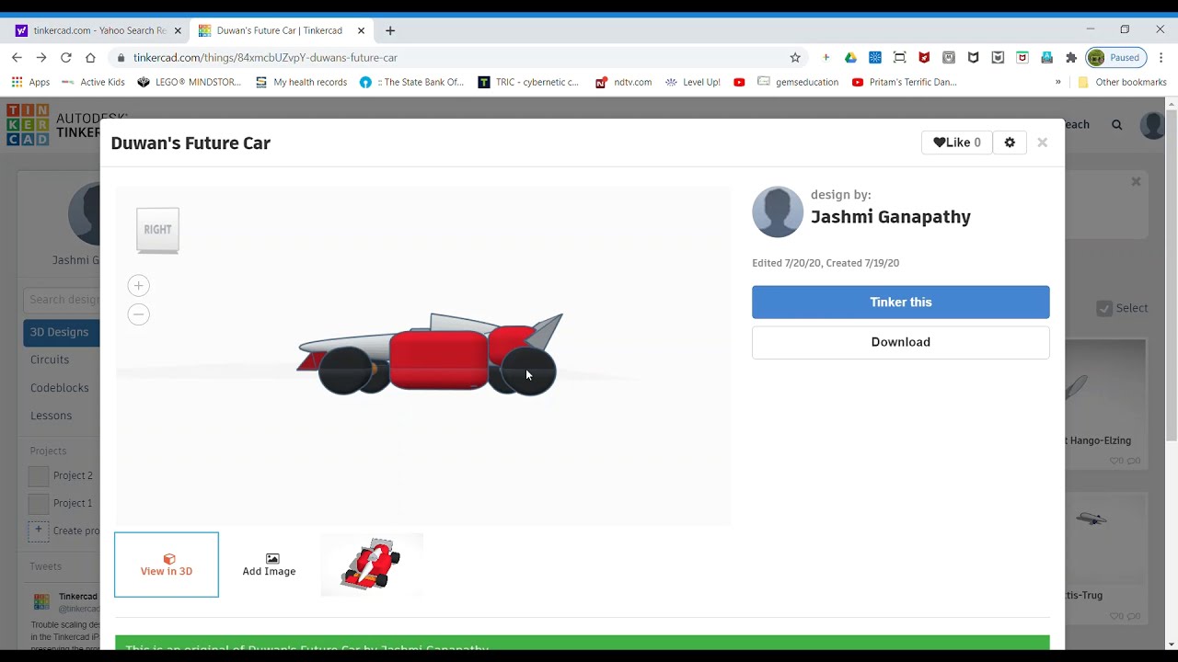Open the Extensions puzzle icon
Viewport: 1178px width, 662px height.
[1071, 57]
